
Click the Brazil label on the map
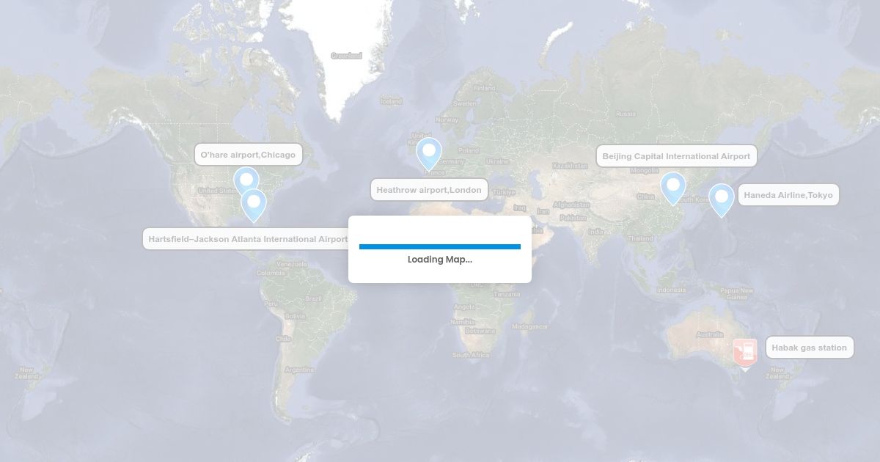[313, 298]
